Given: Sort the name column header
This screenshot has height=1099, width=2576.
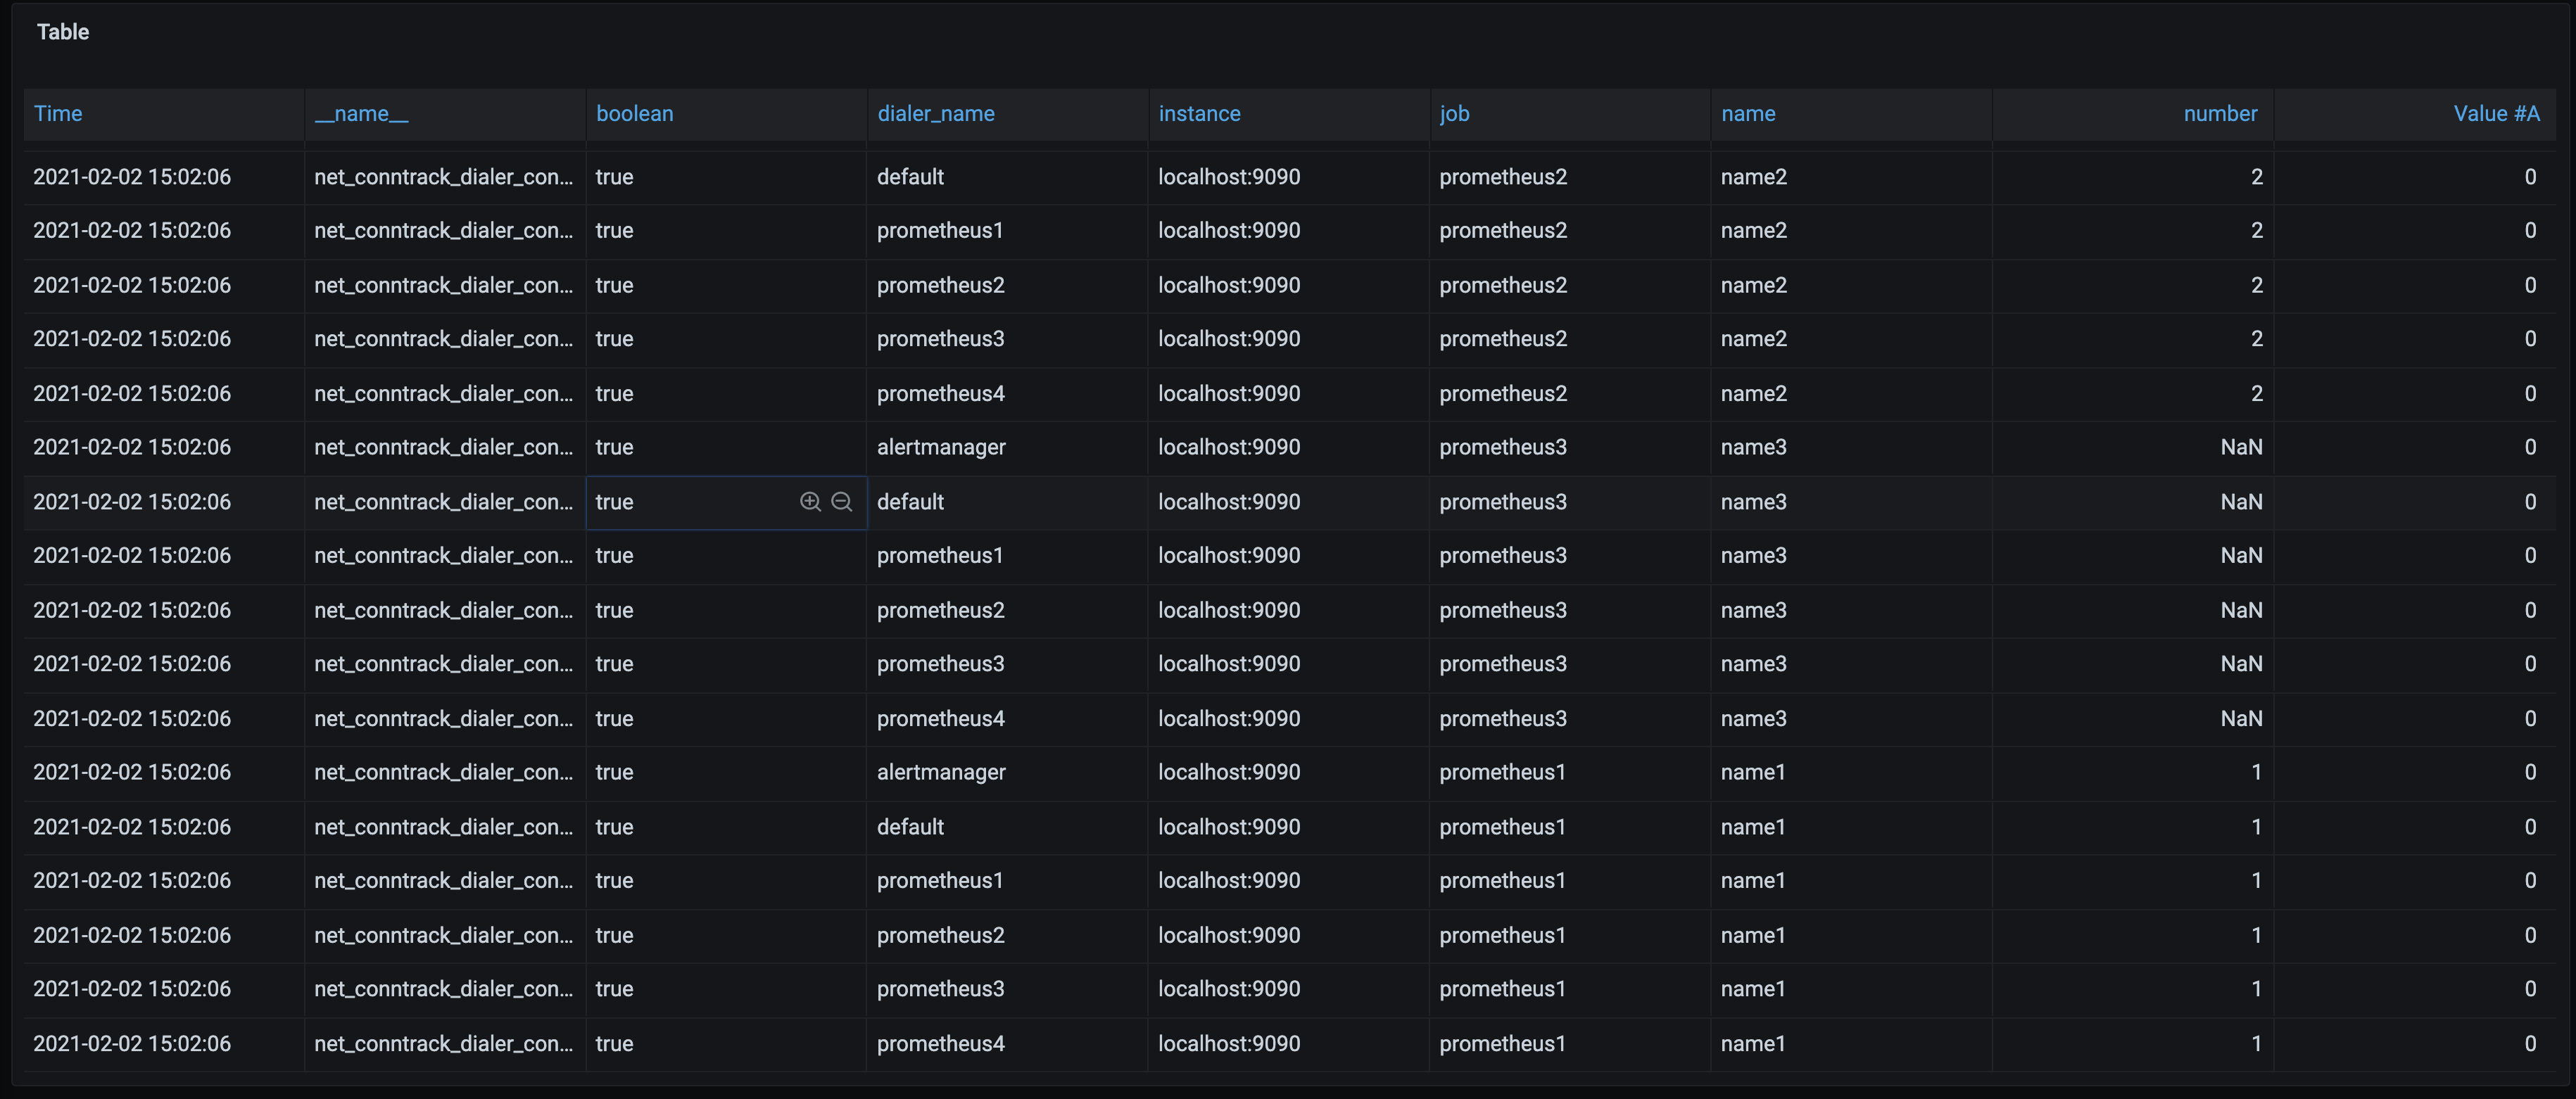Looking at the screenshot, I should click(1748, 113).
